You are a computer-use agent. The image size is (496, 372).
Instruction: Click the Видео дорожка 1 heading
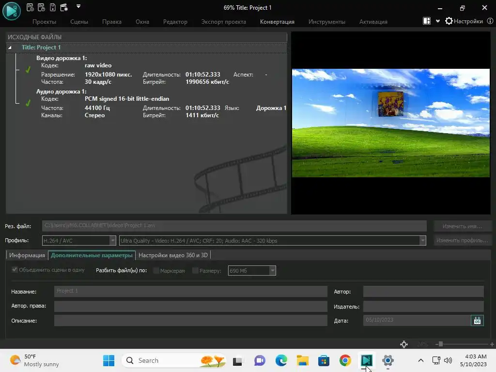coord(62,58)
